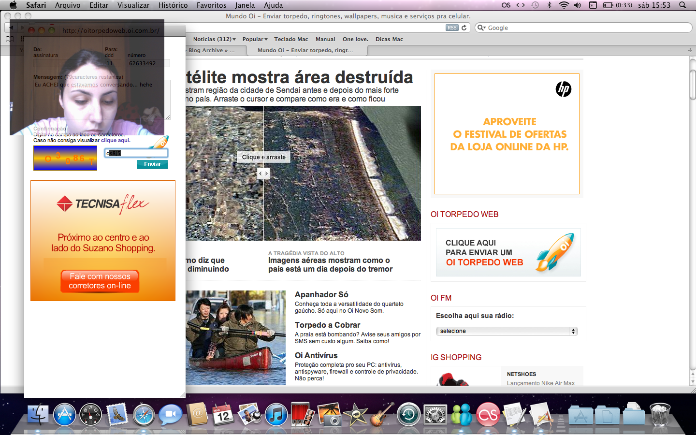This screenshot has height=435, width=696.
Task: Click the main page vertical scrollbar thumb
Action: coord(692,85)
